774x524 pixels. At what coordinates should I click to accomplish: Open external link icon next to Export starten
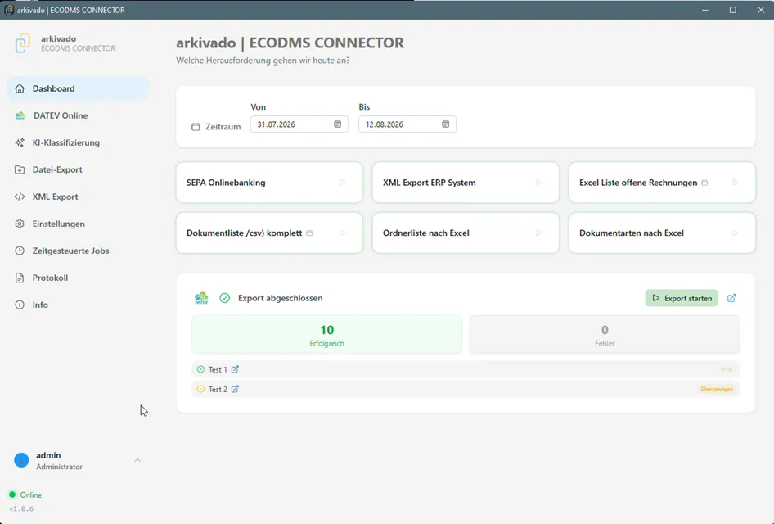click(x=731, y=298)
